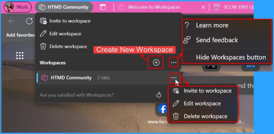Click trash icon in lower Delete workspace
This screenshot has width=274, height=134.
176,116
